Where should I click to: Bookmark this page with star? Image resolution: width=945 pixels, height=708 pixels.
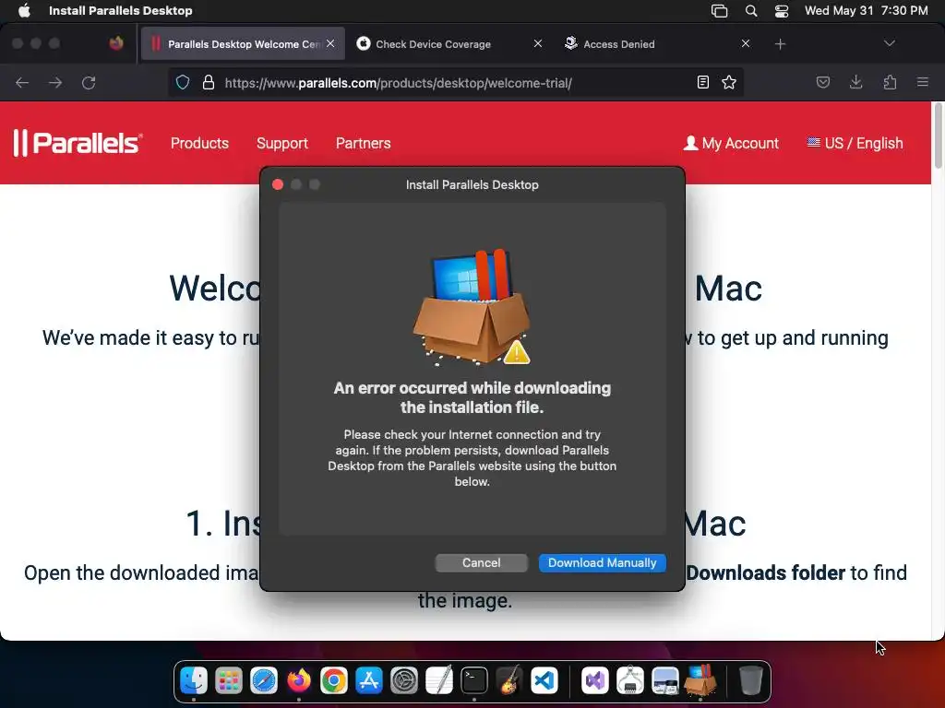(x=729, y=82)
